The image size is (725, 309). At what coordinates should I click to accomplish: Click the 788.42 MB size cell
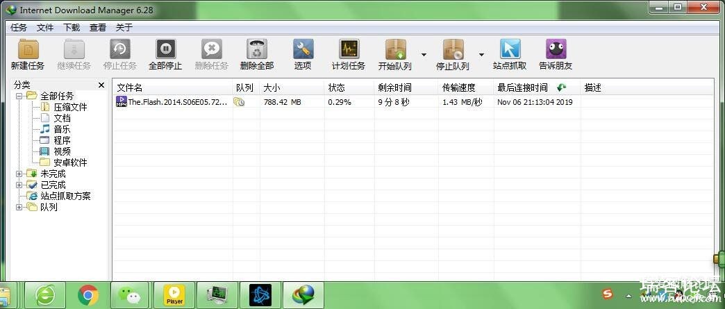tap(282, 102)
